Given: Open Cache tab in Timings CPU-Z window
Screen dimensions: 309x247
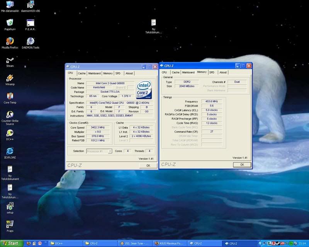Looking at the screenshot, I should pos(176,72).
